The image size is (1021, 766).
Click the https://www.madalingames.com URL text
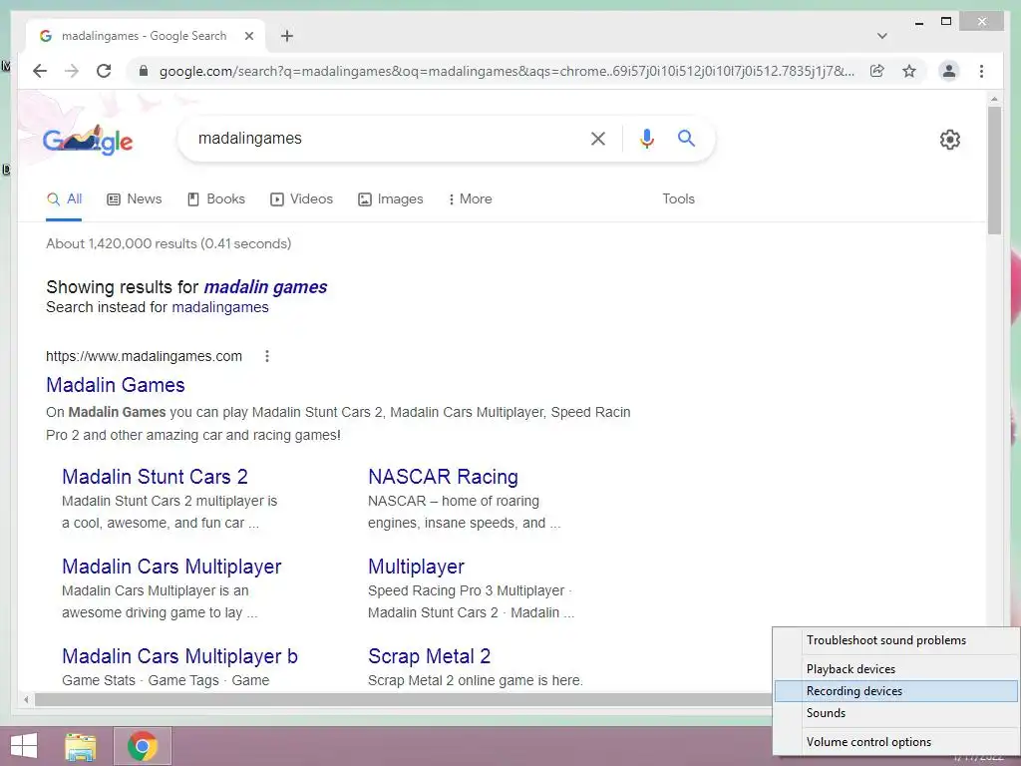(x=144, y=356)
